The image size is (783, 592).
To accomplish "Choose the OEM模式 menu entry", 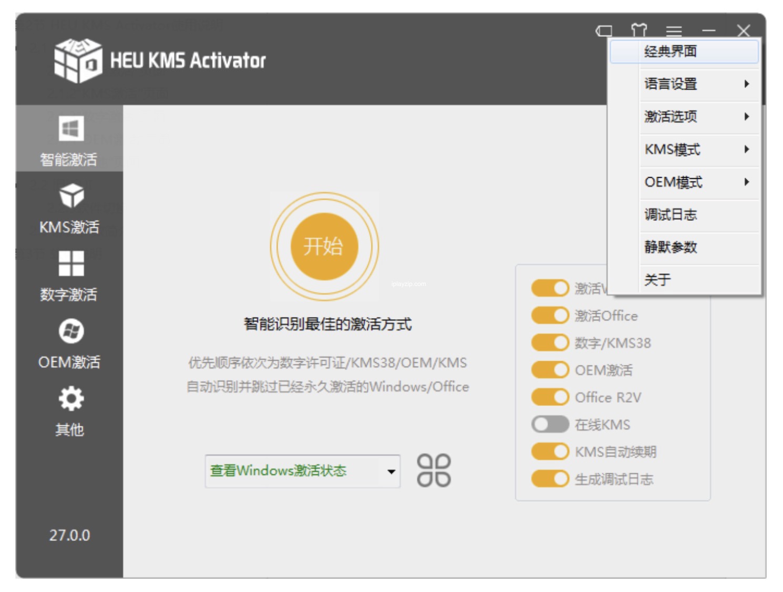I will point(684,182).
